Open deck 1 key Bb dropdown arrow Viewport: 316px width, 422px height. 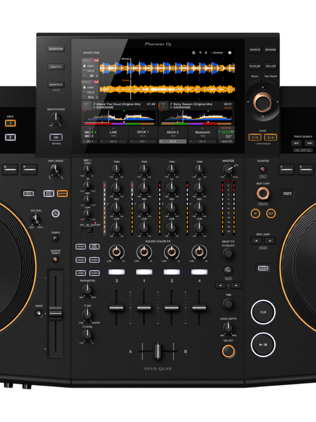[x=97, y=76]
